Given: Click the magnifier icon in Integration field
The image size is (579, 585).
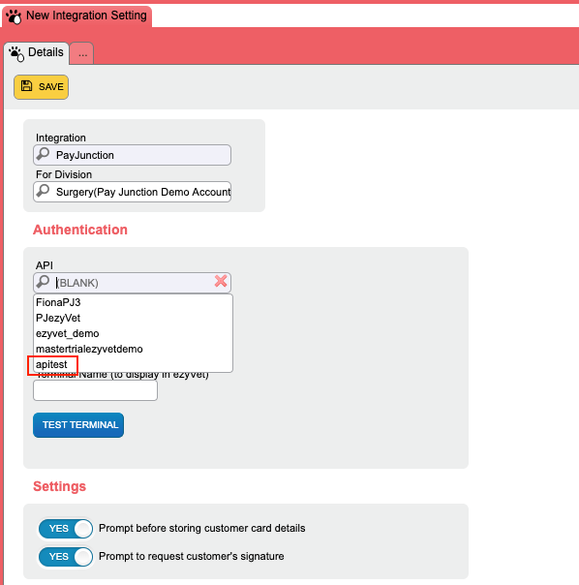Looking at the screenshot, I should coord(43,153).
